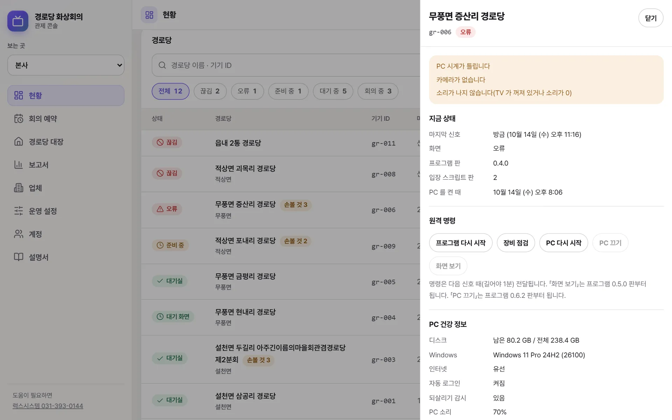Viewport: 672px width, 420px height.
Task: Click the checkmark icon in 설천면 삼공리 row
Action: [160, 400]
